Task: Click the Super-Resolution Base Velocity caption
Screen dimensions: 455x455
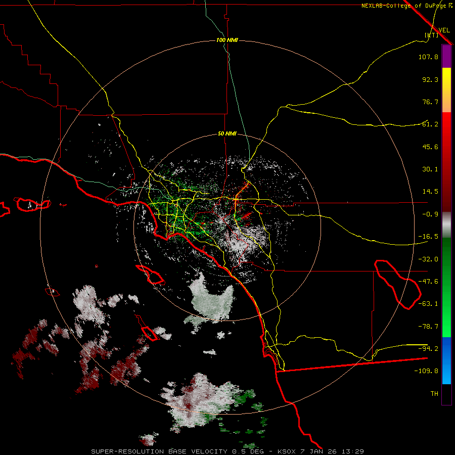Action: click(227, 451)
